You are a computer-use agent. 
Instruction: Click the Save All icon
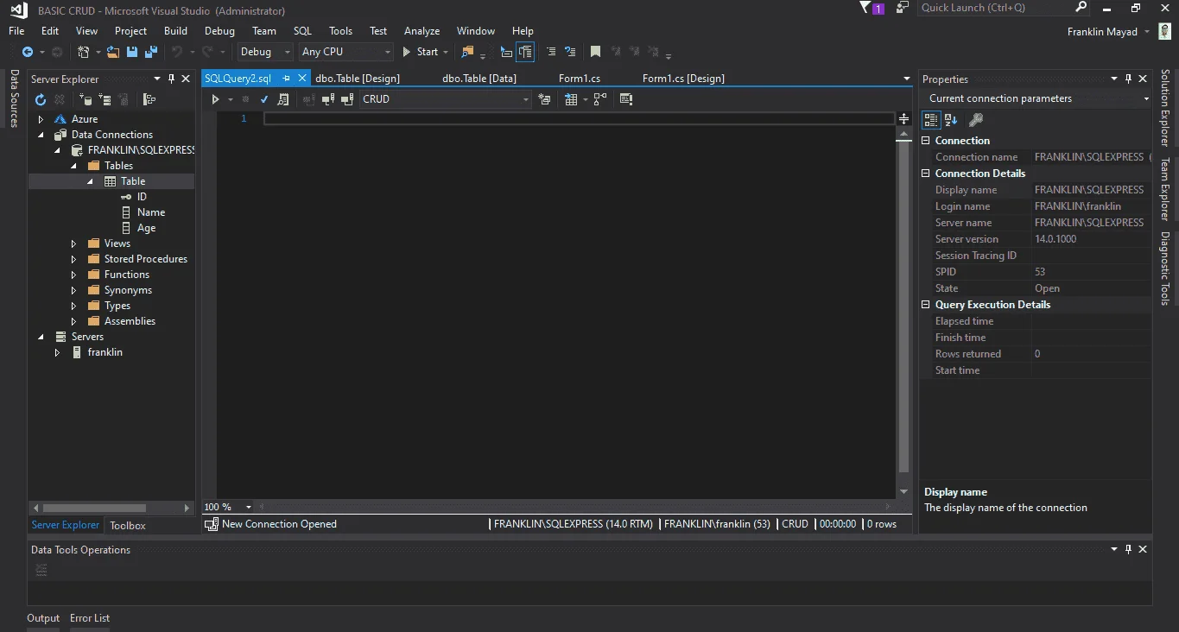click(149, 52)
